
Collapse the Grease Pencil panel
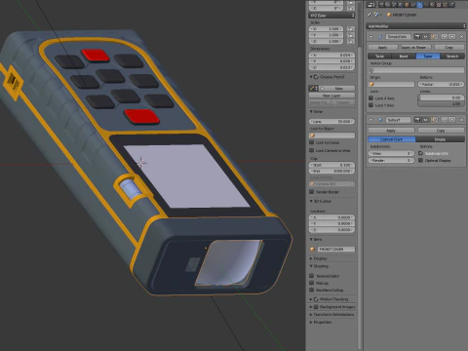pos(311,77)
